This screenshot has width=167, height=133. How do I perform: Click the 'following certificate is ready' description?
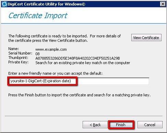click(64, 38)
